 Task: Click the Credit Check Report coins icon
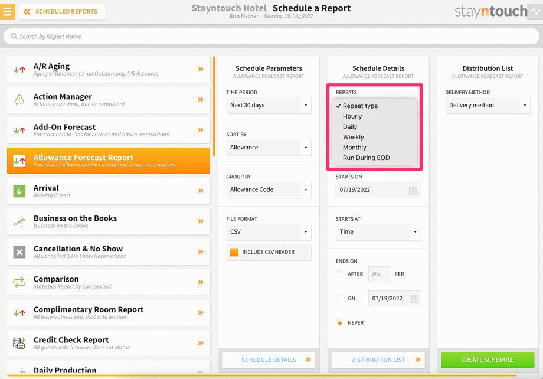[19, 343]
